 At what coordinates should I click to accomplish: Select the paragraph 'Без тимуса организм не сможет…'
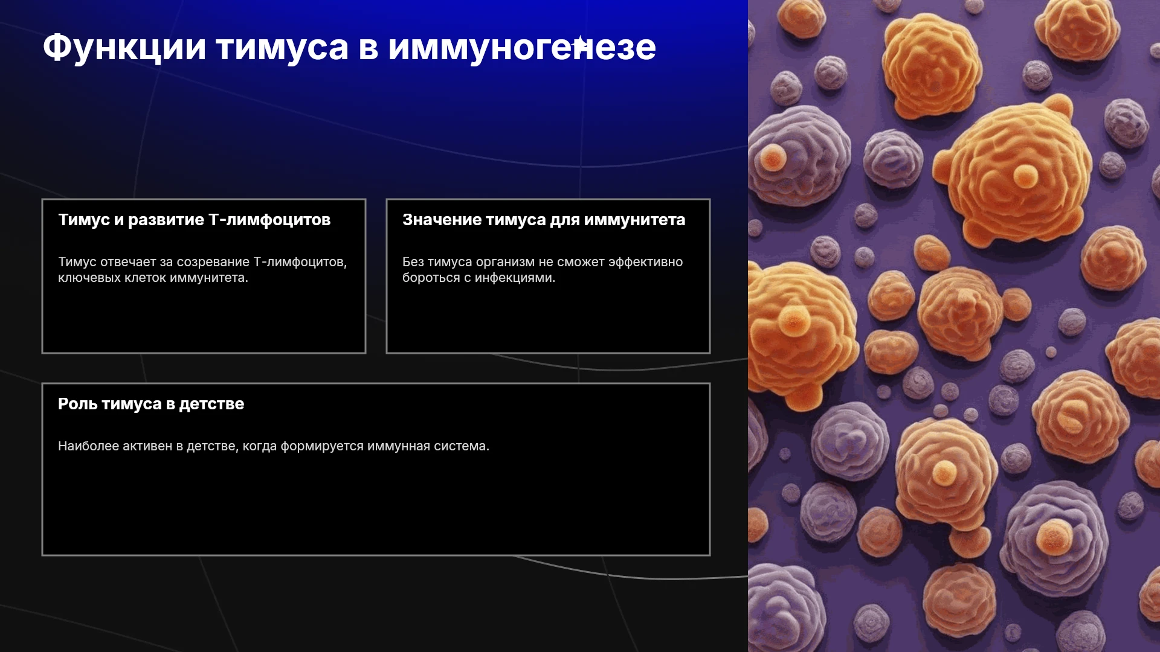tap(543, 270)
